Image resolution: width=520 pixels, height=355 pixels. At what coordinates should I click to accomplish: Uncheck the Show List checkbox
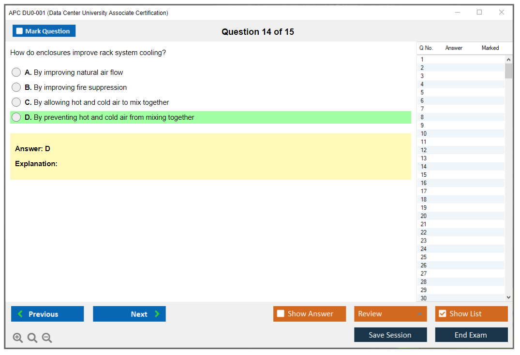point(442,314)
